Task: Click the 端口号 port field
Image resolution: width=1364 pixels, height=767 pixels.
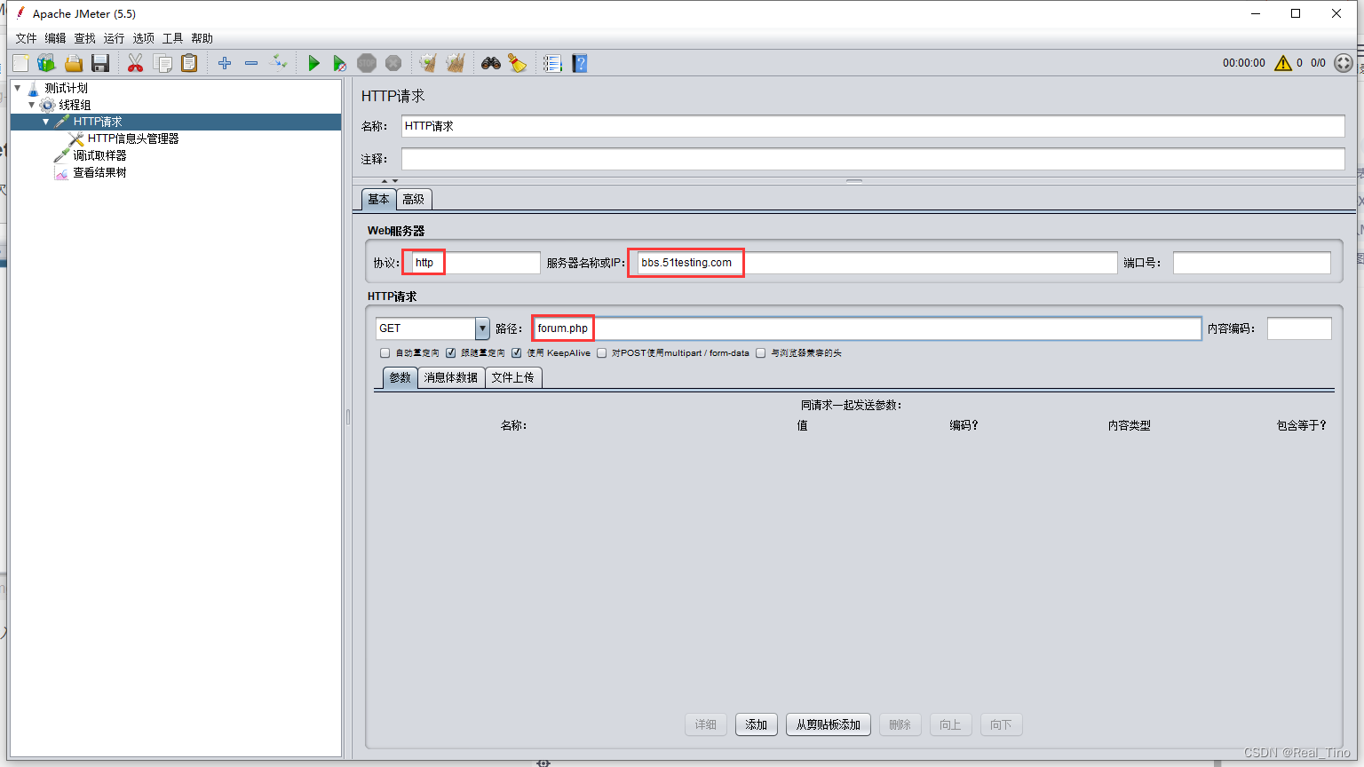Action: (x=1252, y=263)
